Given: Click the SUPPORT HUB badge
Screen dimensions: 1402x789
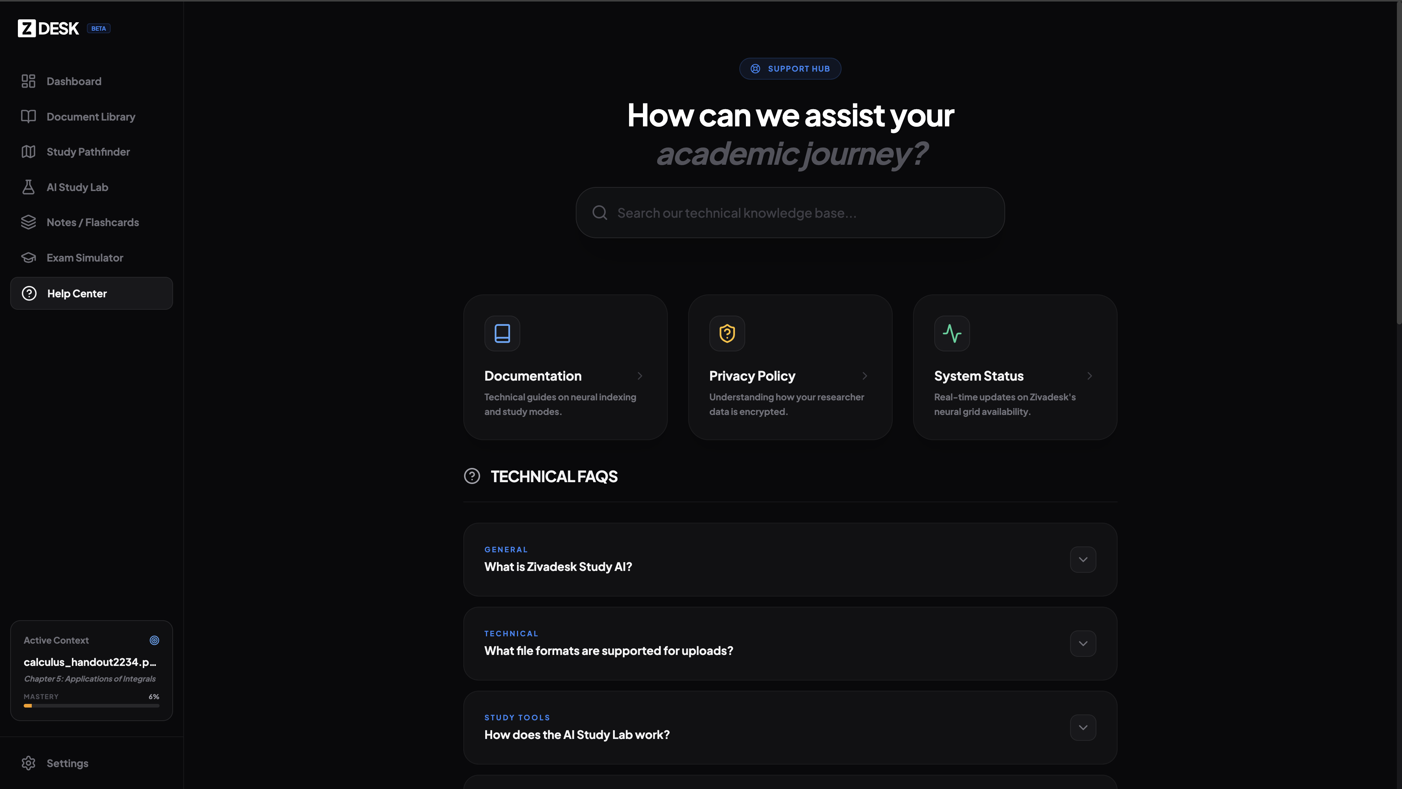Looking at the screenshot, I should click(x=790, y=69).
